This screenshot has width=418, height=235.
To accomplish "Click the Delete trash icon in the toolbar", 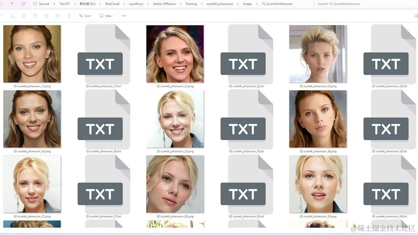I will click(x=69, y=16).
